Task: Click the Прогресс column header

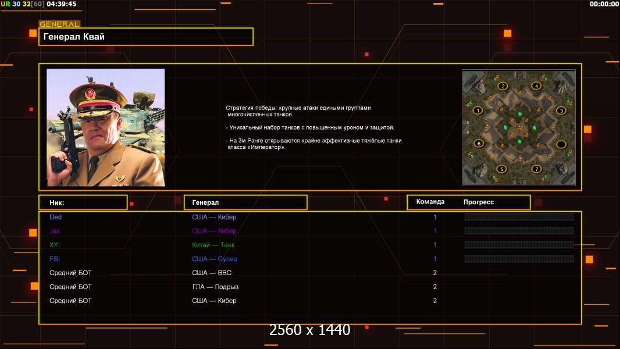Action: pyautogui.click(x=479, y=202)
